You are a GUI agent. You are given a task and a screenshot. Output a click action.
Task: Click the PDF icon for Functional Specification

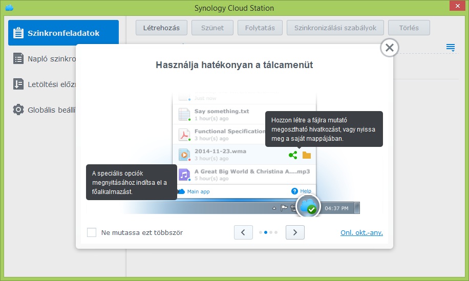pos(184,135)
